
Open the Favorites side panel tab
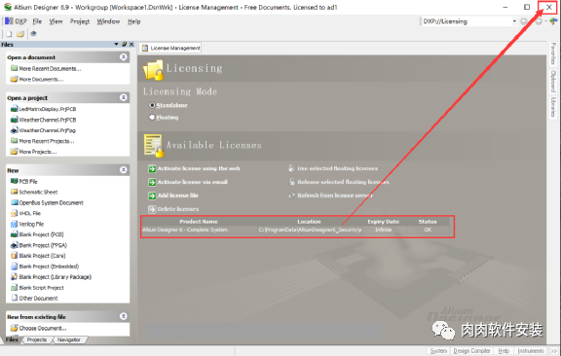point(553,53)
